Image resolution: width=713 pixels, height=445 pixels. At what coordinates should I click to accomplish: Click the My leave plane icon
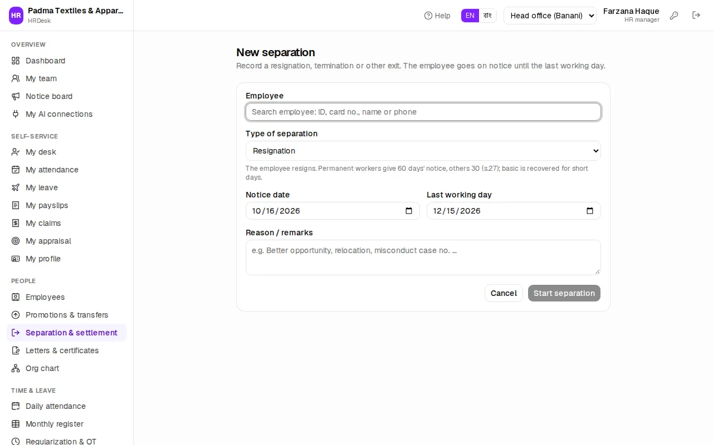click(16, 187)
